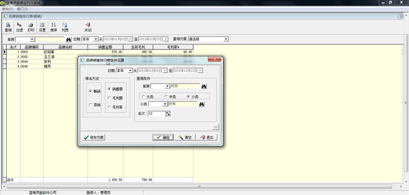Open main window end date 2012年12月12日 picker
Screen dimensions: 409x195
(166, 39)
